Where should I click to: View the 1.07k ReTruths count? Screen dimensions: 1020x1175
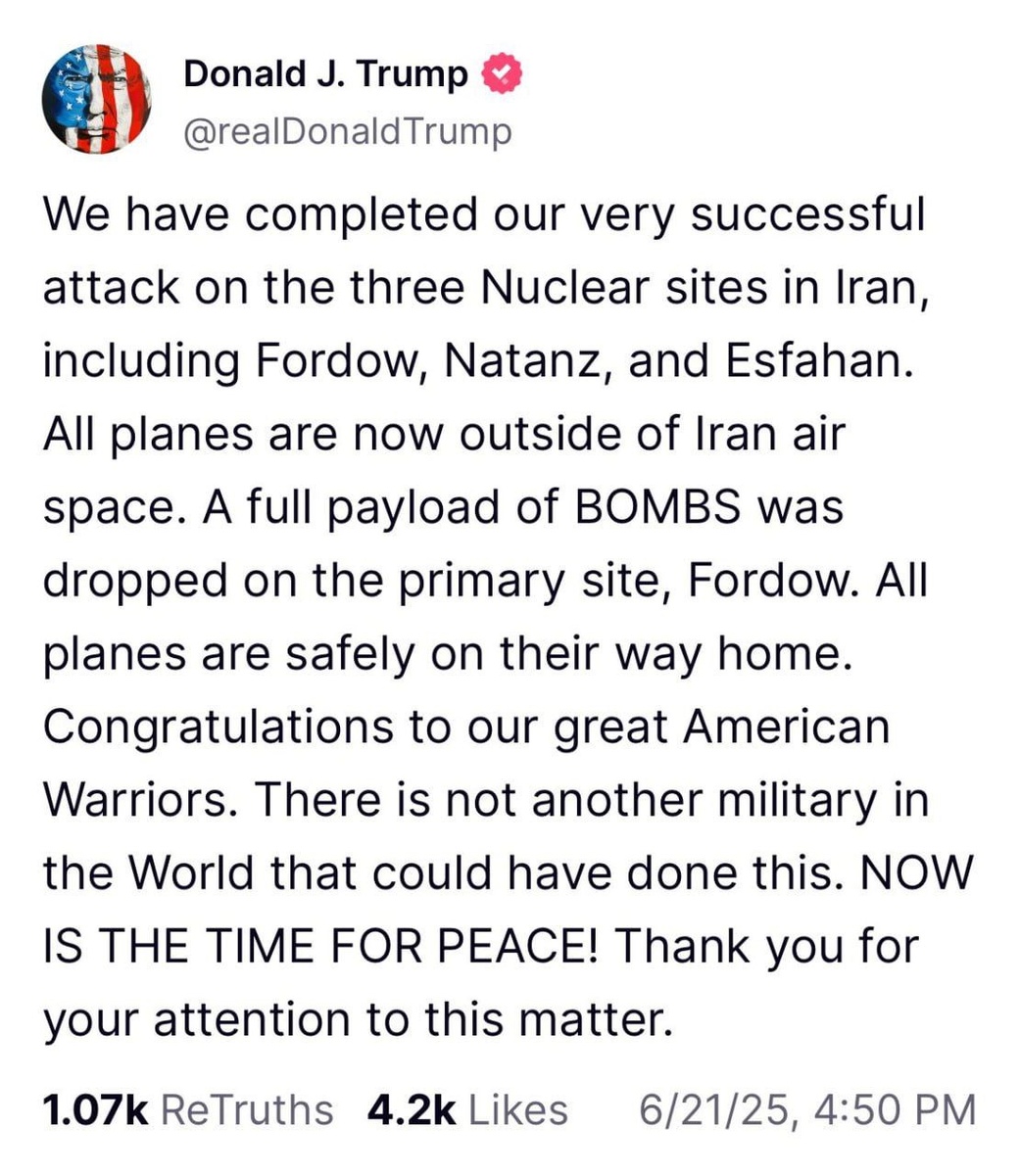click(95, 1110)
